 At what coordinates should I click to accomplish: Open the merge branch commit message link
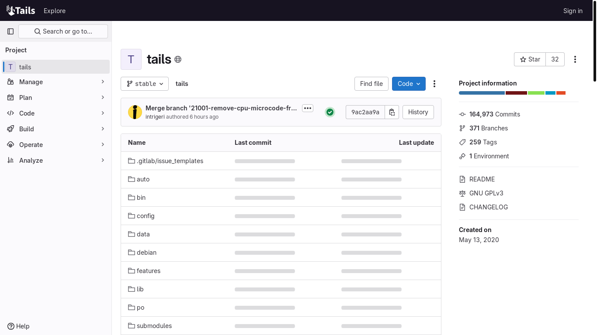click(221, 108)
